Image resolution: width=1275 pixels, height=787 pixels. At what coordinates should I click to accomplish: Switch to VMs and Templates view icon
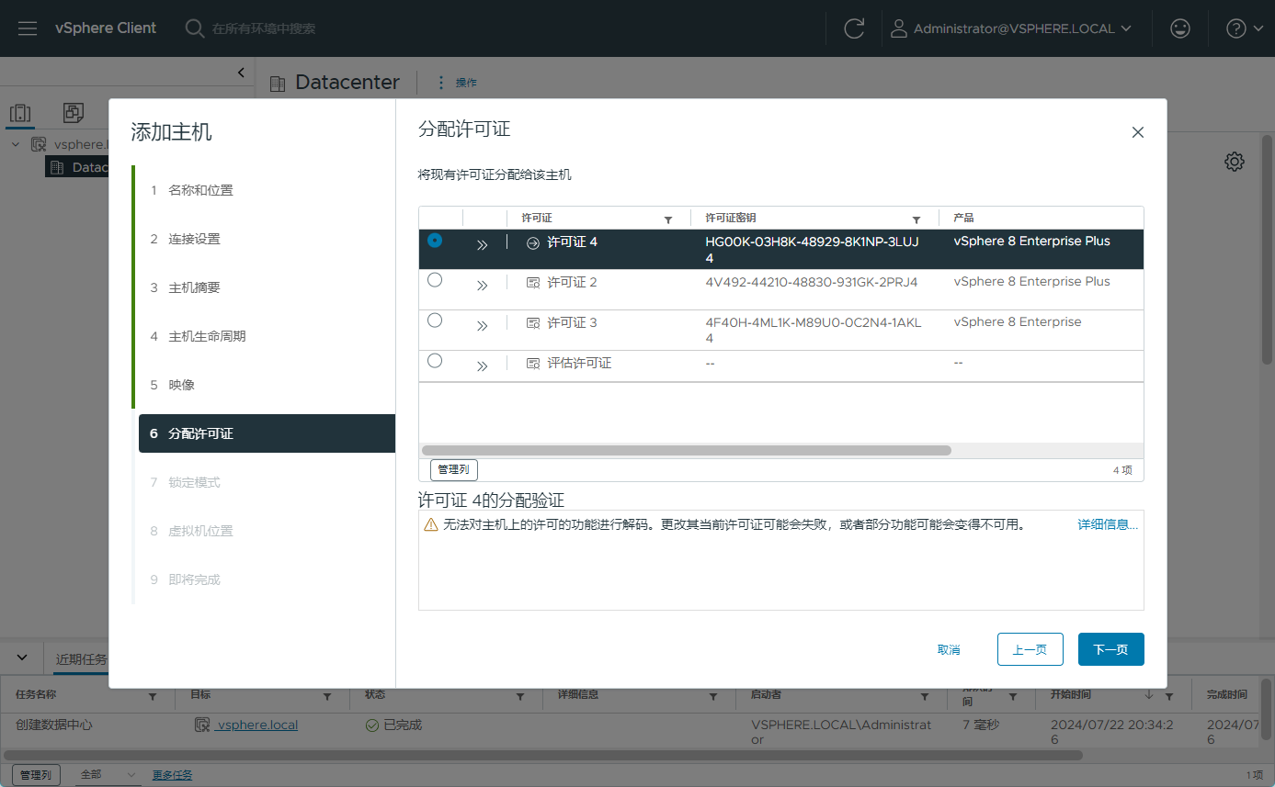tap(74, 113)
